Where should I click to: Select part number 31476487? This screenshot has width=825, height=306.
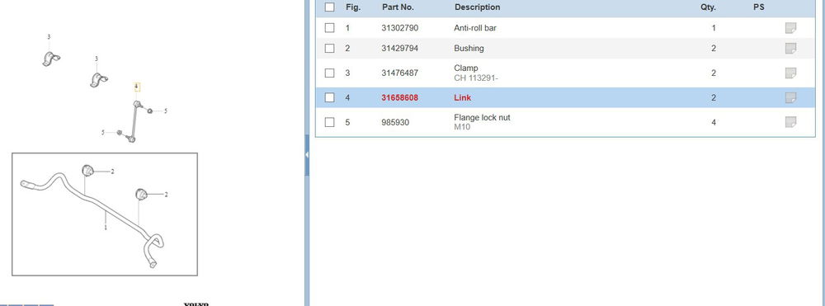(x=400, y=73)
